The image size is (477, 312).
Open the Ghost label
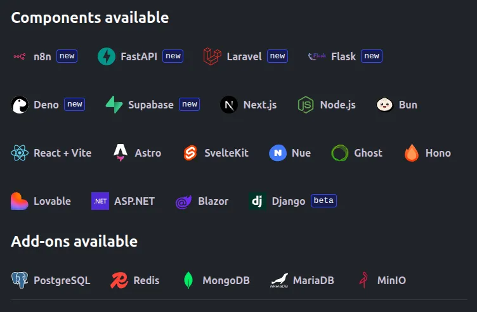[x=368, y=153]
